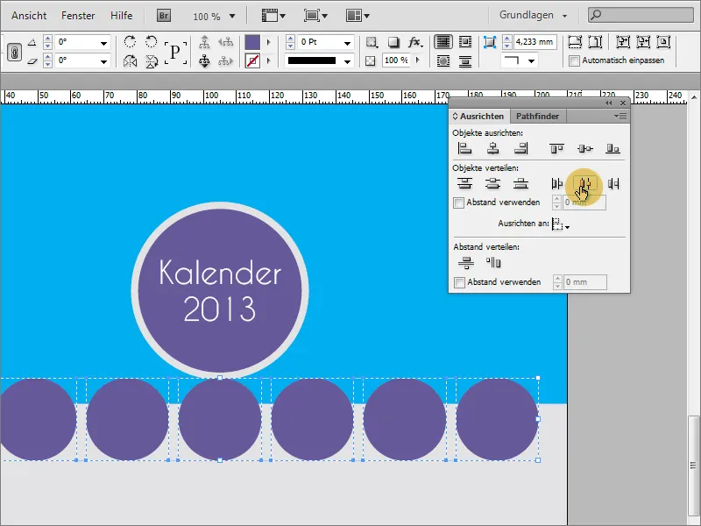Select container icon in control bar
701x526 pixels.
pos(204,42)
